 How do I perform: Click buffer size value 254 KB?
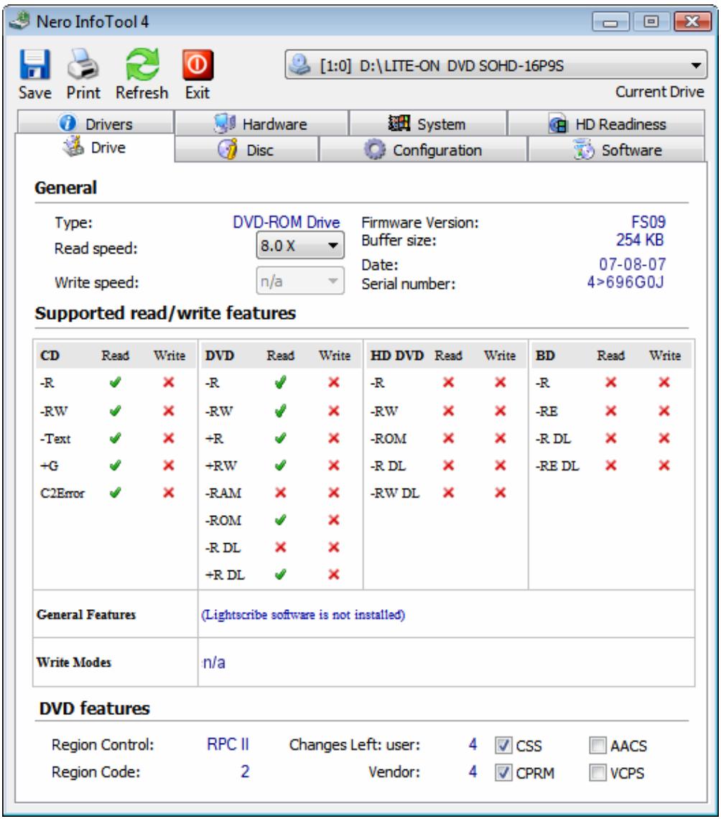coord(640,240)
